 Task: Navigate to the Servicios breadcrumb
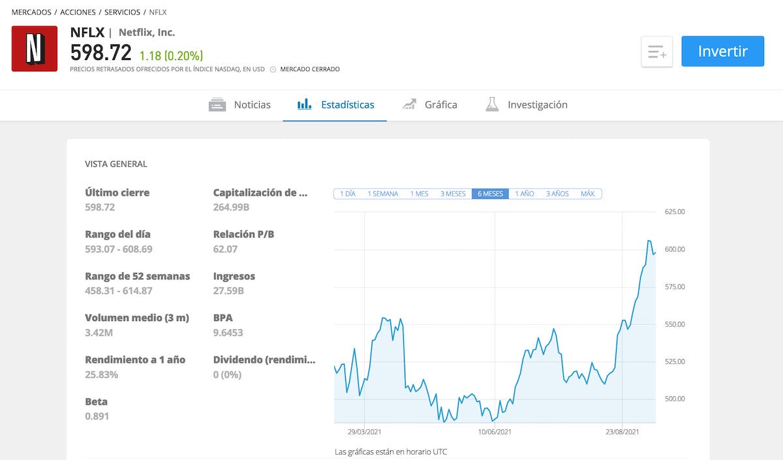[x=122, y=12]
